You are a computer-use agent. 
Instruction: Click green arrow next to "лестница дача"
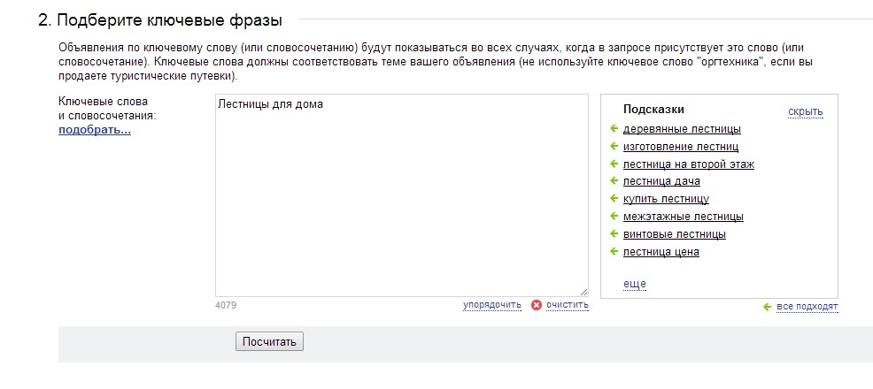point(614,181)
